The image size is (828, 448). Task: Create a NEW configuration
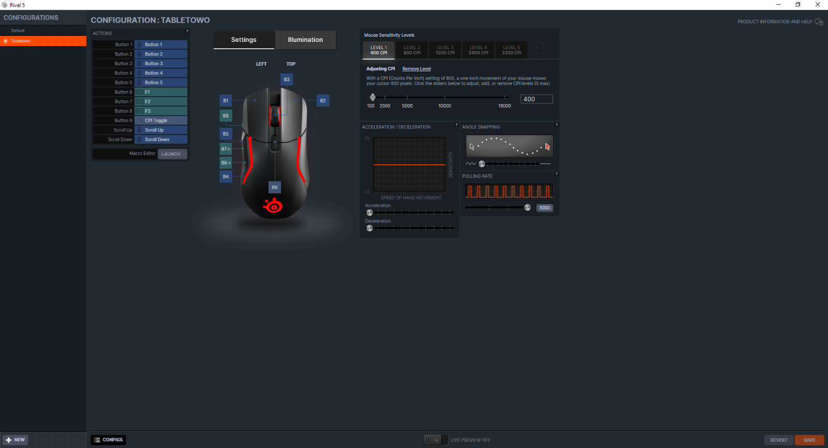[15, 440]
